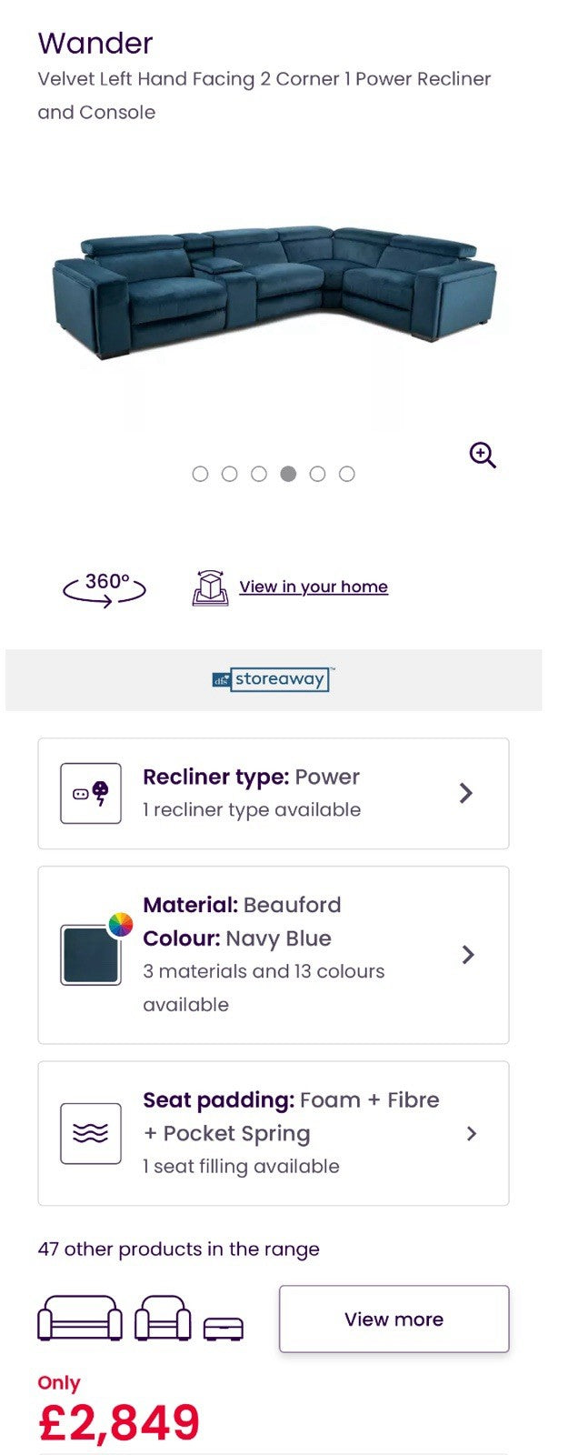
Task: Select the armchair icon in range products
Action: point(163,1319)
